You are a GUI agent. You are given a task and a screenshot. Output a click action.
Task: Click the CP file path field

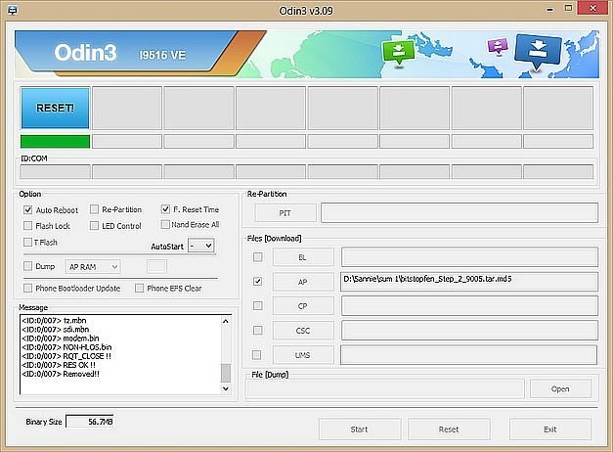(469, 305)
